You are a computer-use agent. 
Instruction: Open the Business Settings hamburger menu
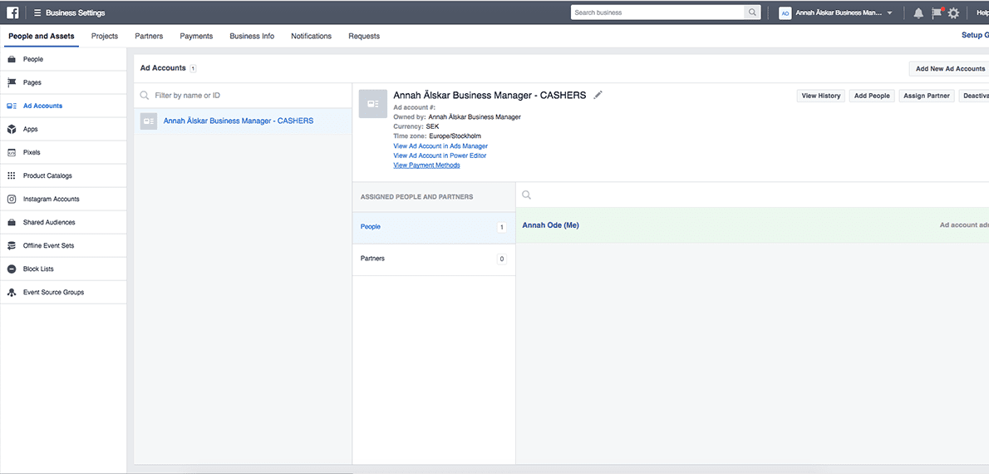(x=37, y=13)
